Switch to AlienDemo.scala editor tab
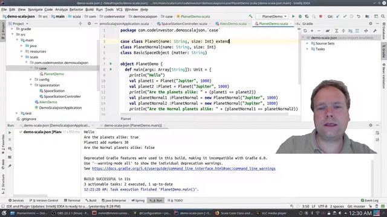The width and height of the screenshot is (387, 217). (x=233, y=24)
